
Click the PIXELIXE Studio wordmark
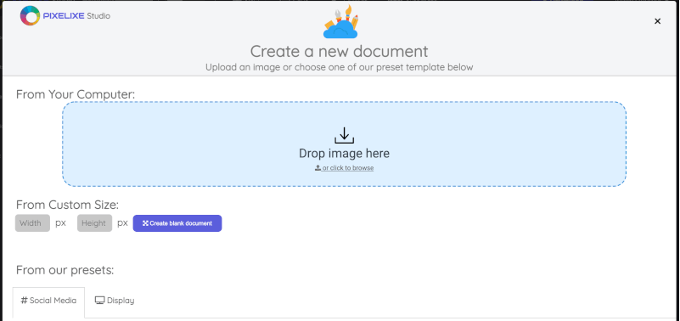click(x=76, y=16)
